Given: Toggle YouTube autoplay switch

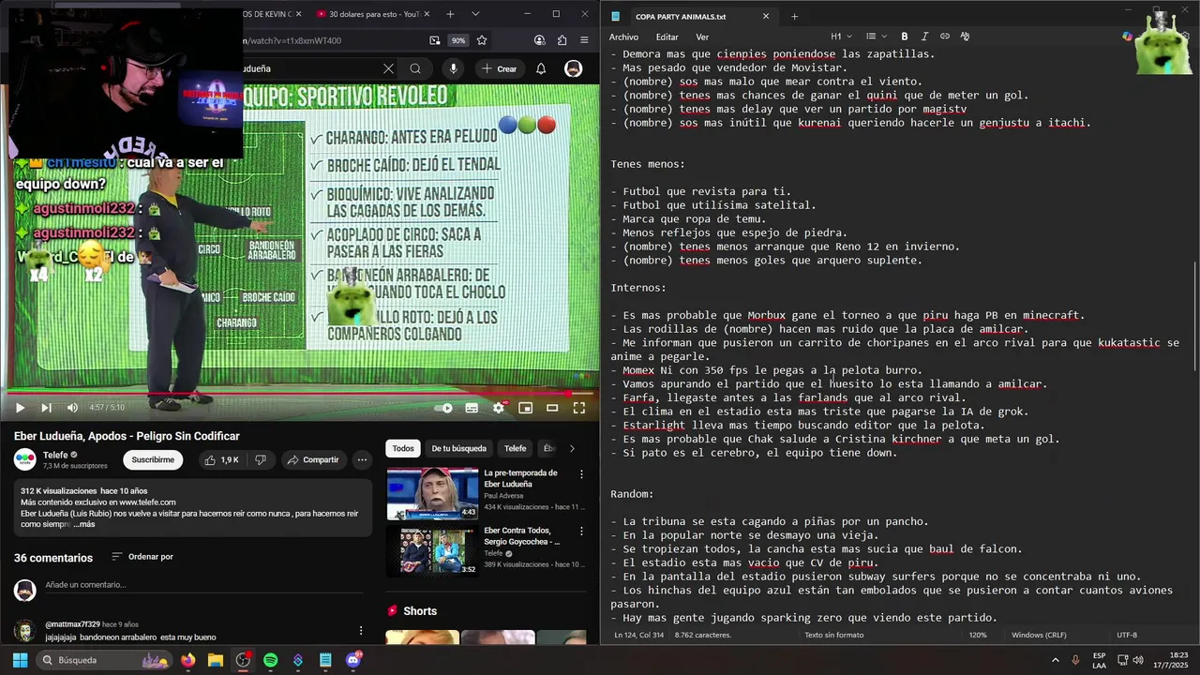Looking at the screenshot, I should (444, 408).
